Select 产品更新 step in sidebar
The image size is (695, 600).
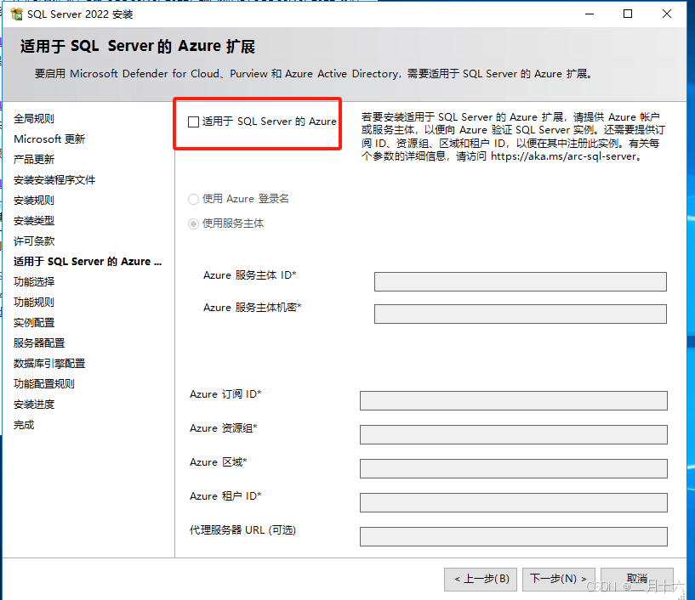34,160
